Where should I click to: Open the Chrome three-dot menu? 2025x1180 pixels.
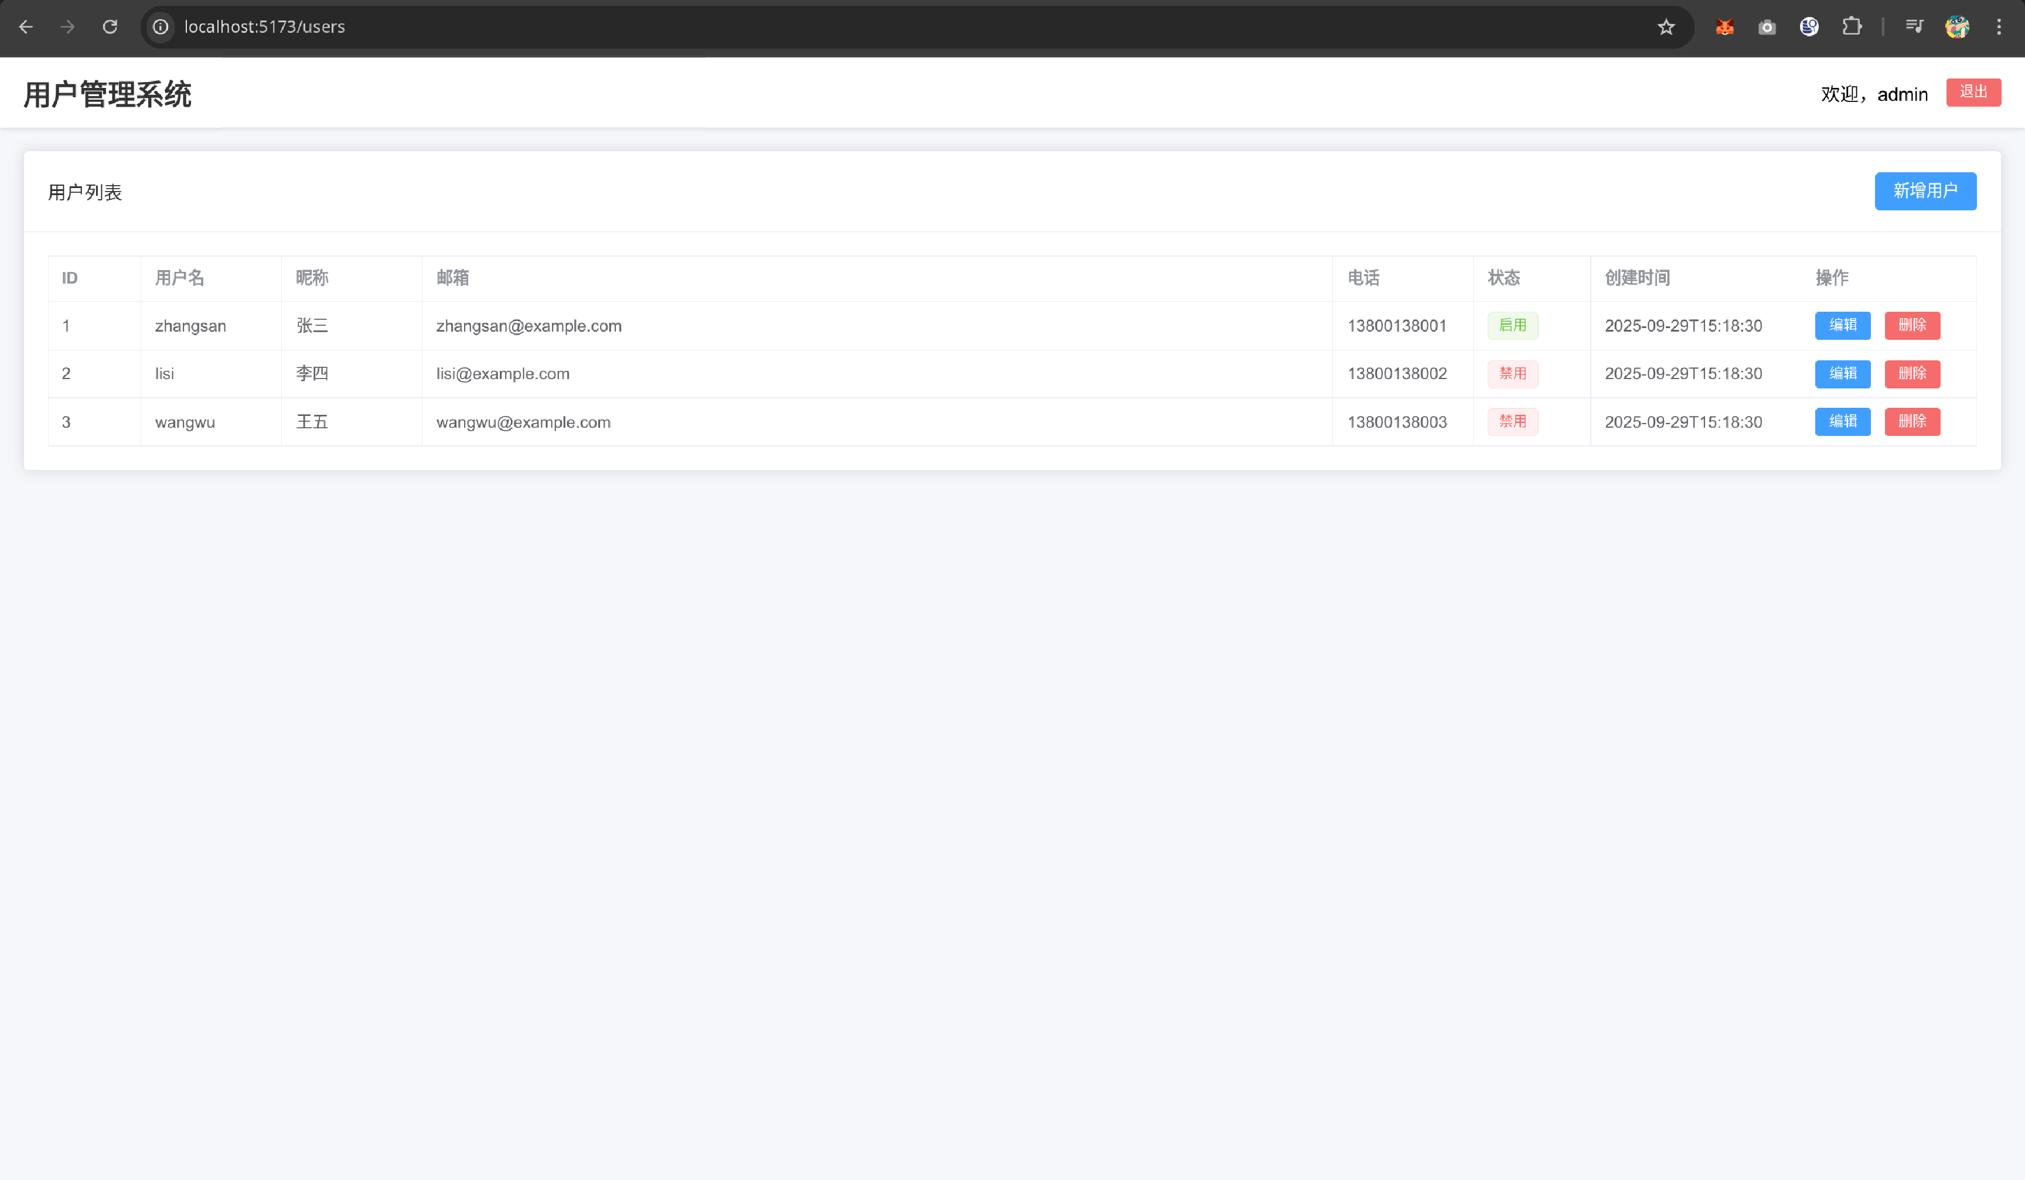point(1999,28)
